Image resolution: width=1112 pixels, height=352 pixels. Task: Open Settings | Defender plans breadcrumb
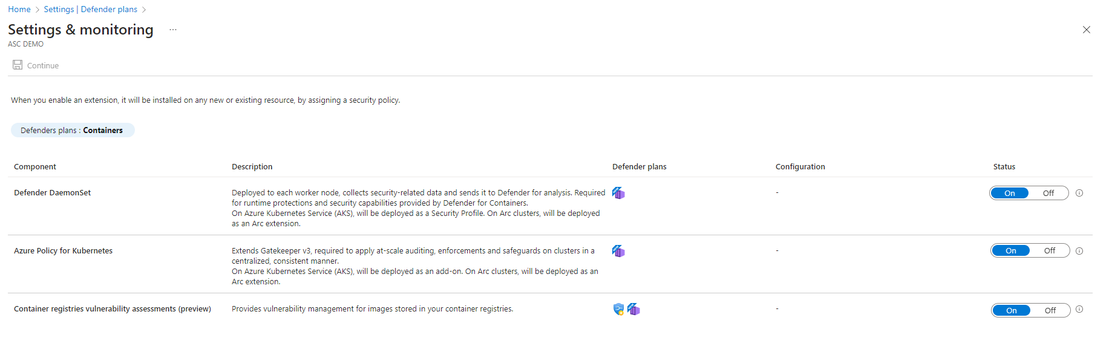pos(91,9)
